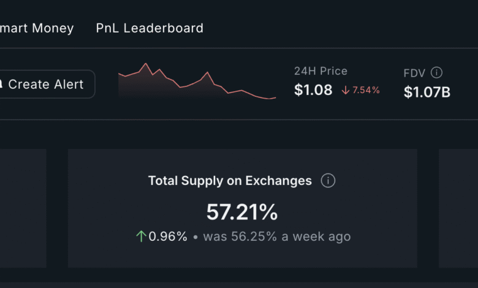This screenshot has height=288, width=478.
Task: Switch to the Smart Money tab
Action: coord(37,28)
